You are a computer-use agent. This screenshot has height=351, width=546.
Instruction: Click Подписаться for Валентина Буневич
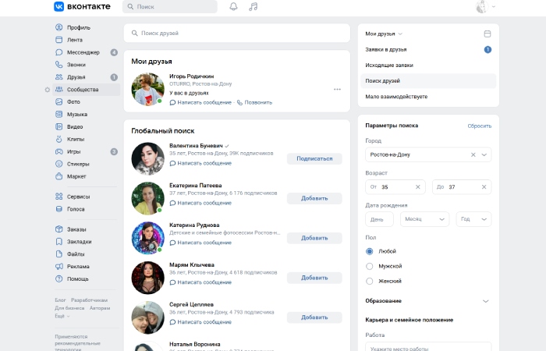click(x=314, y=158)
